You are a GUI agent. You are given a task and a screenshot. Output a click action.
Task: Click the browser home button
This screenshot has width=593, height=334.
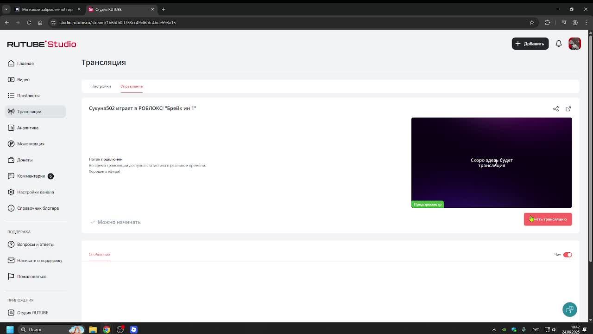40,22
